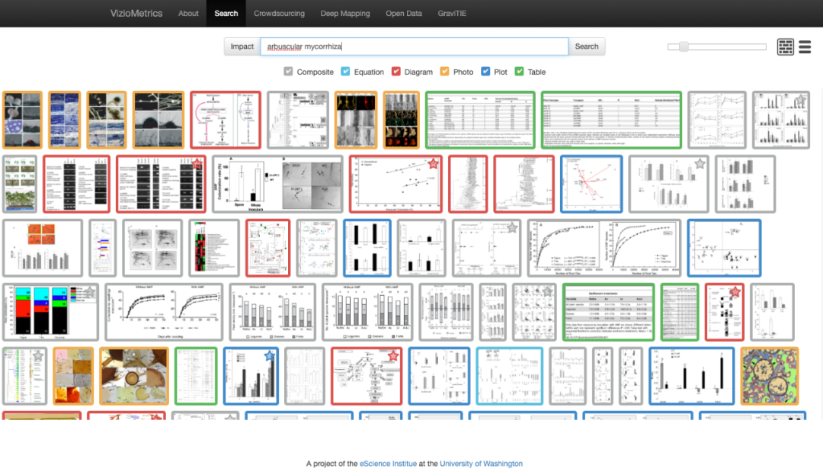Image resolution: width=823 pixels, height=472 pixels.
Task: Click star on stacked colored bar chart
Action: tap(89, 292)
